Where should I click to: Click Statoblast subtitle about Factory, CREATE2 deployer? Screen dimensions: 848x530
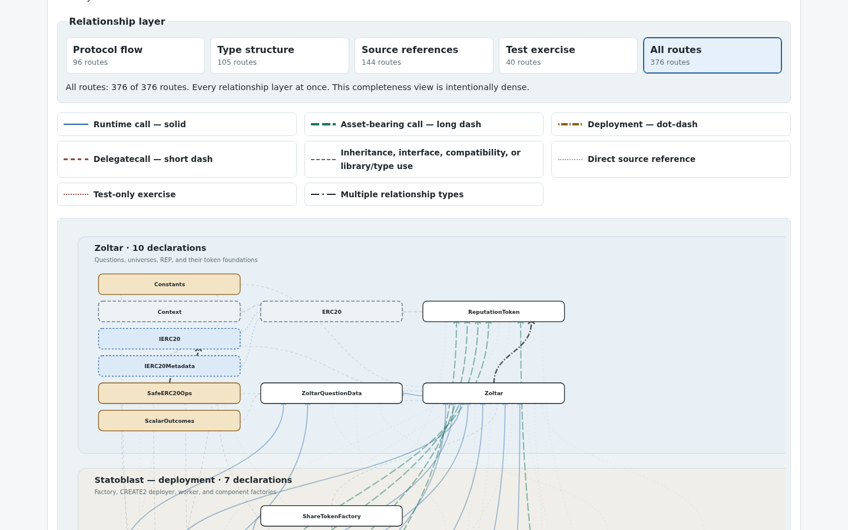(185, 492)
